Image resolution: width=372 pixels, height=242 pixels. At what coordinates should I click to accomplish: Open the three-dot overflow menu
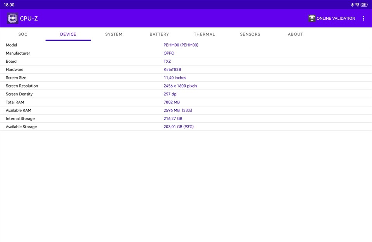pos(363,18)
